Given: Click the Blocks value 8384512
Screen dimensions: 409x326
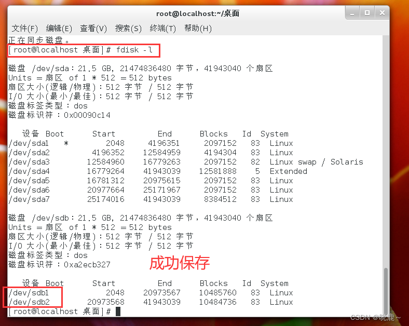Looking at the screenshot, I should click(x=220, y=199).
